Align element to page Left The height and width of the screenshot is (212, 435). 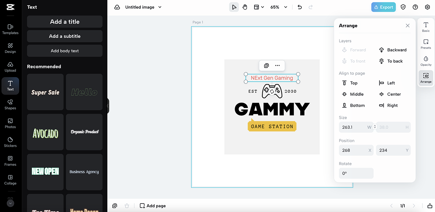(387, 83)
